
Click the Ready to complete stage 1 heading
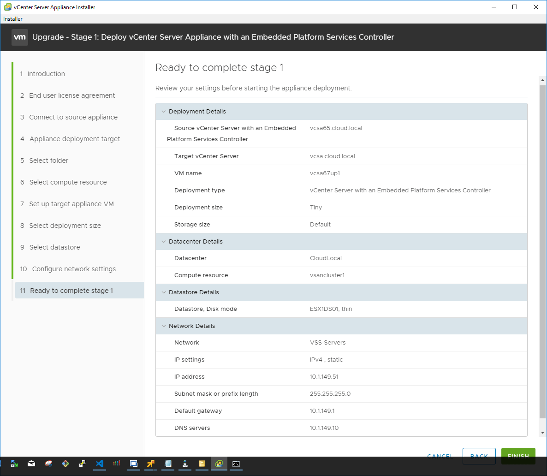click(x=220, y=68)
